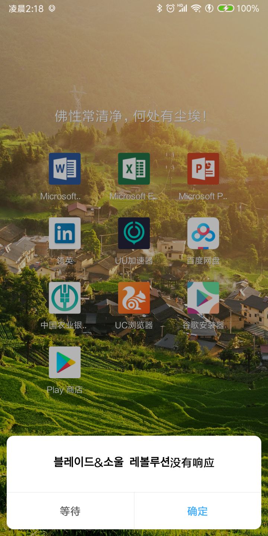Tap the 确定 button in dialog

pos(198,511)
